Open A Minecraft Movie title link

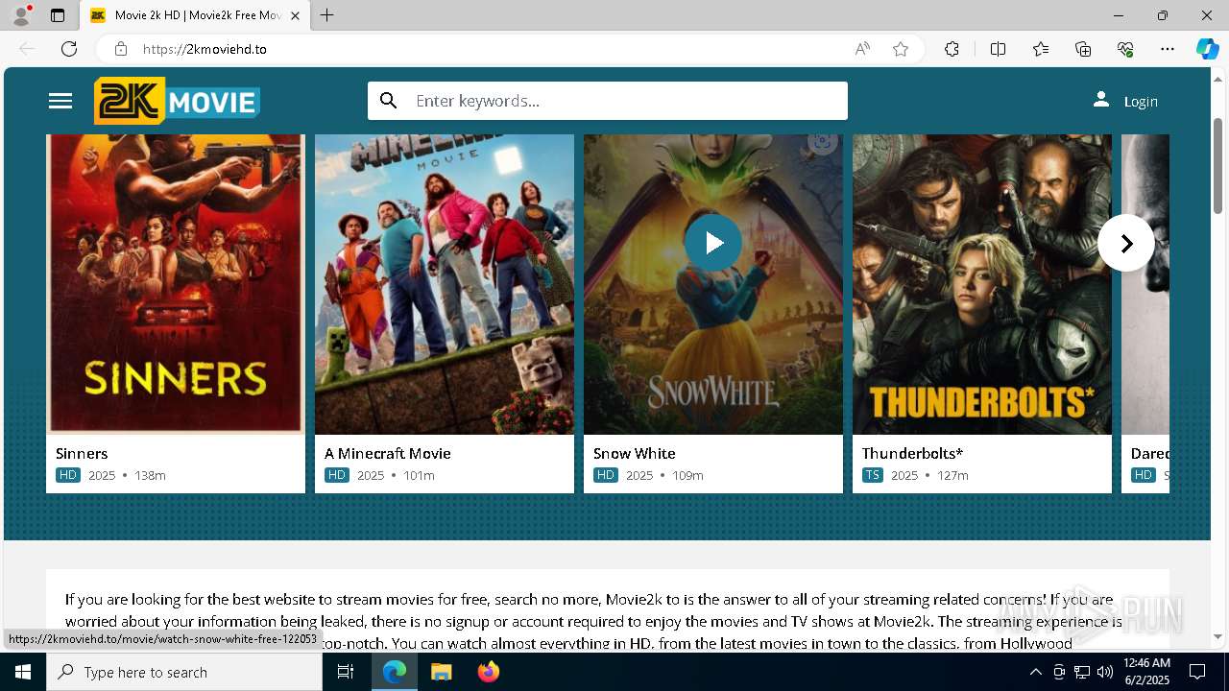pyautogui.click(x=388, y=453)
